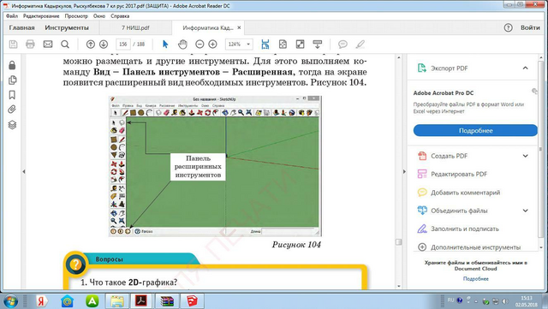Open layers panel in left sidebar
The width and height of the screenshot is (548, 309).
pos(12,125)
